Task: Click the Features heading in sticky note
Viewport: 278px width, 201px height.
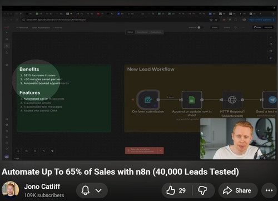Action: click(29, 92)
